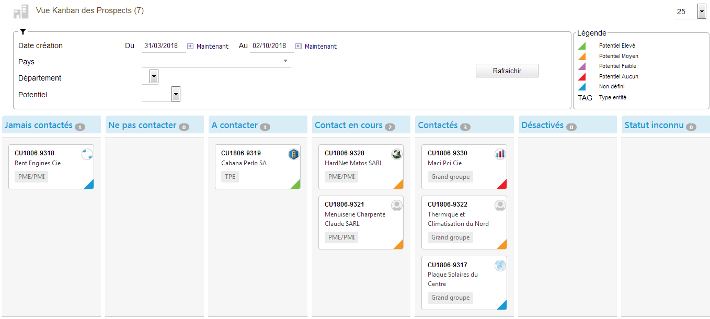The image size is (710, 319).
Task: Open the calendar picker for the end date
Action: 299,46
